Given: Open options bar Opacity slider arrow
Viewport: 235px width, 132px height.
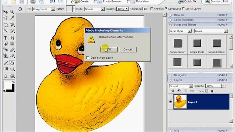Looking at the screenshot, I should click(127, 9).
